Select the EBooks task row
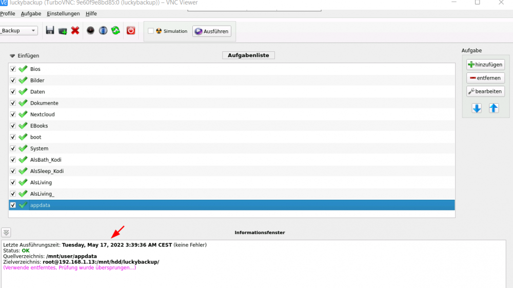513x288 pixels. [x=232, y=126]
